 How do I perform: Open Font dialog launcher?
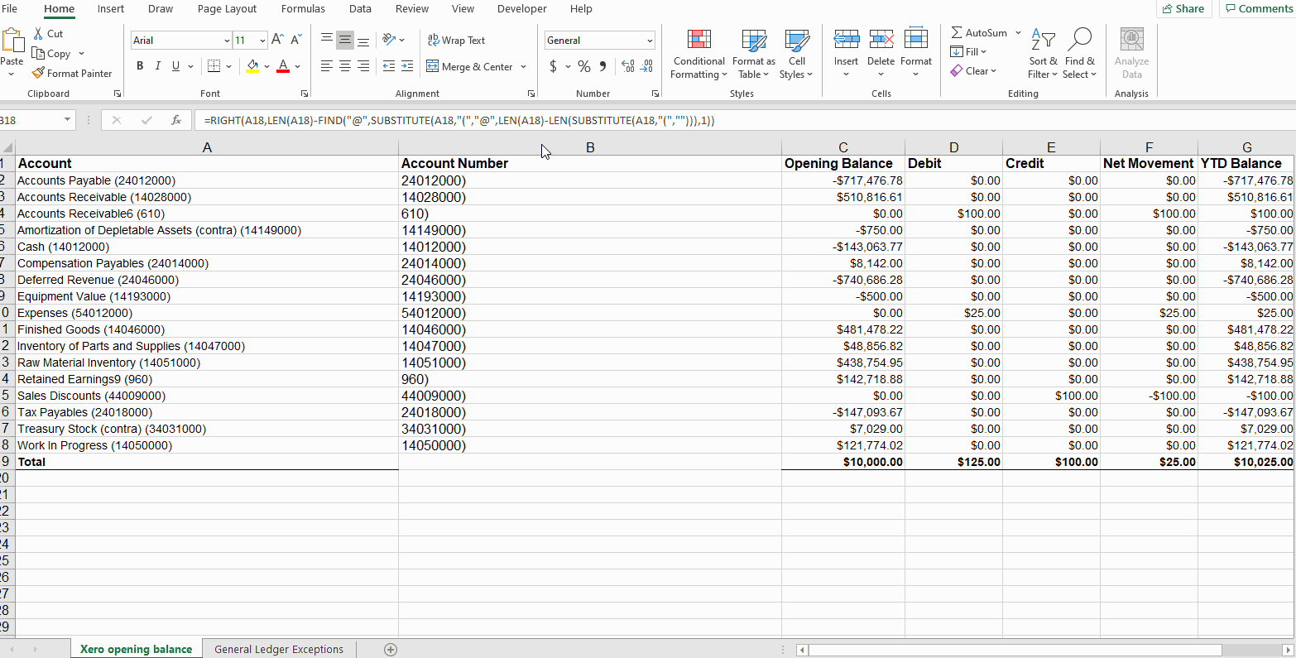click(x=305, y=94)
